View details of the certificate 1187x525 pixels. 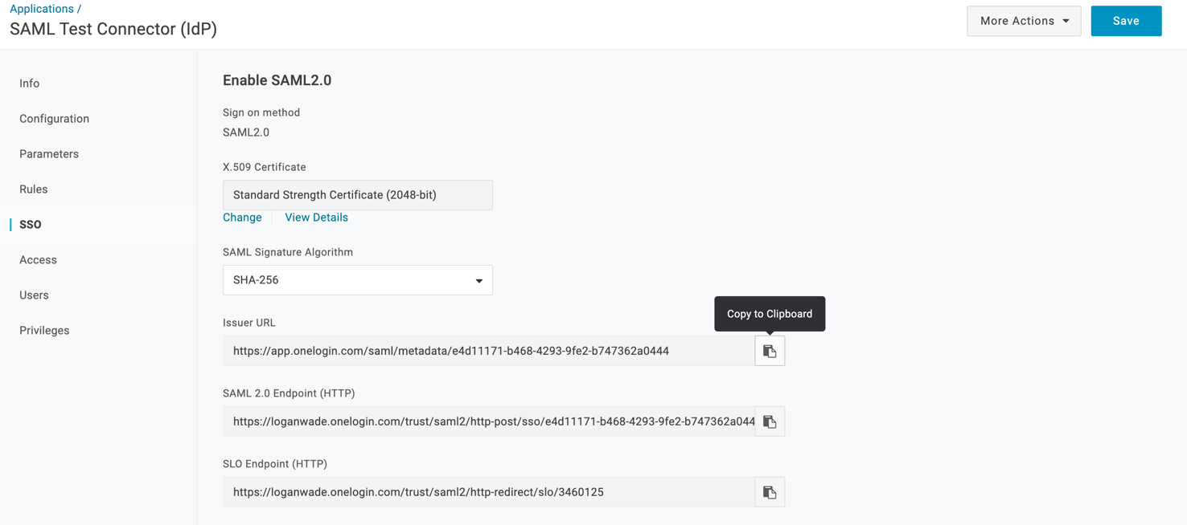pos(316,217)
